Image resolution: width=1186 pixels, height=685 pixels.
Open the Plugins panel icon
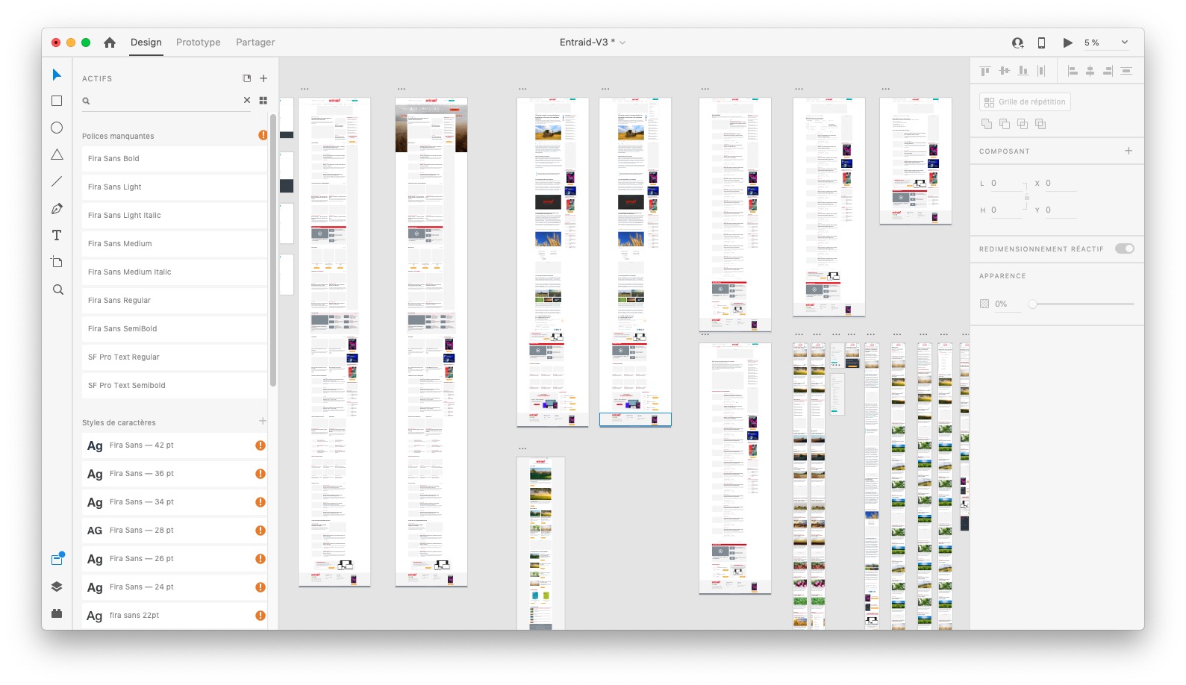pyautogui.click(x=57, y=613)
